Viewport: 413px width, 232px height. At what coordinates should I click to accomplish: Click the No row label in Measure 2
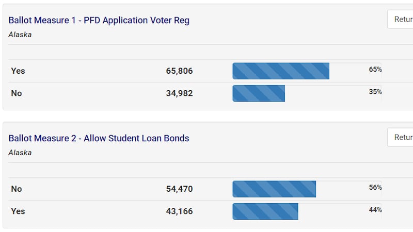point(17,189)
